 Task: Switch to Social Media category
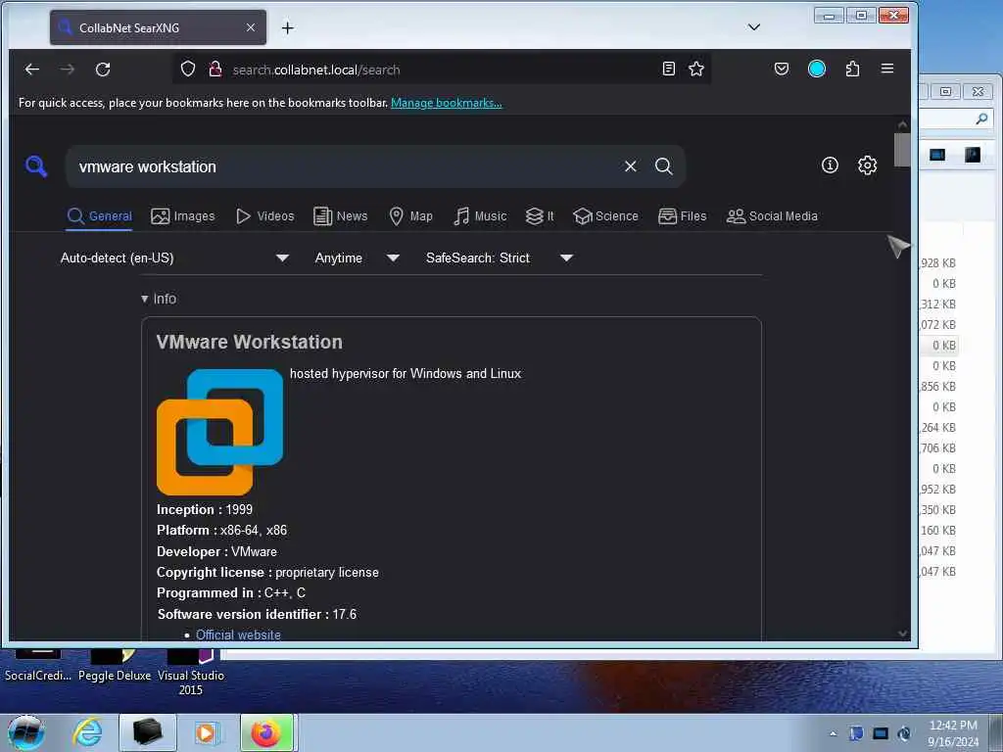tap(772, 216)
